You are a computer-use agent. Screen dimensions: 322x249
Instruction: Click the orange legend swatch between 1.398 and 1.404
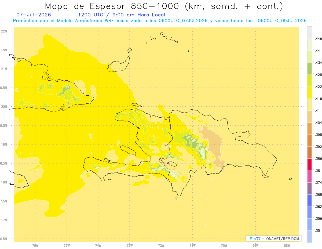click(x=309, y=128)
